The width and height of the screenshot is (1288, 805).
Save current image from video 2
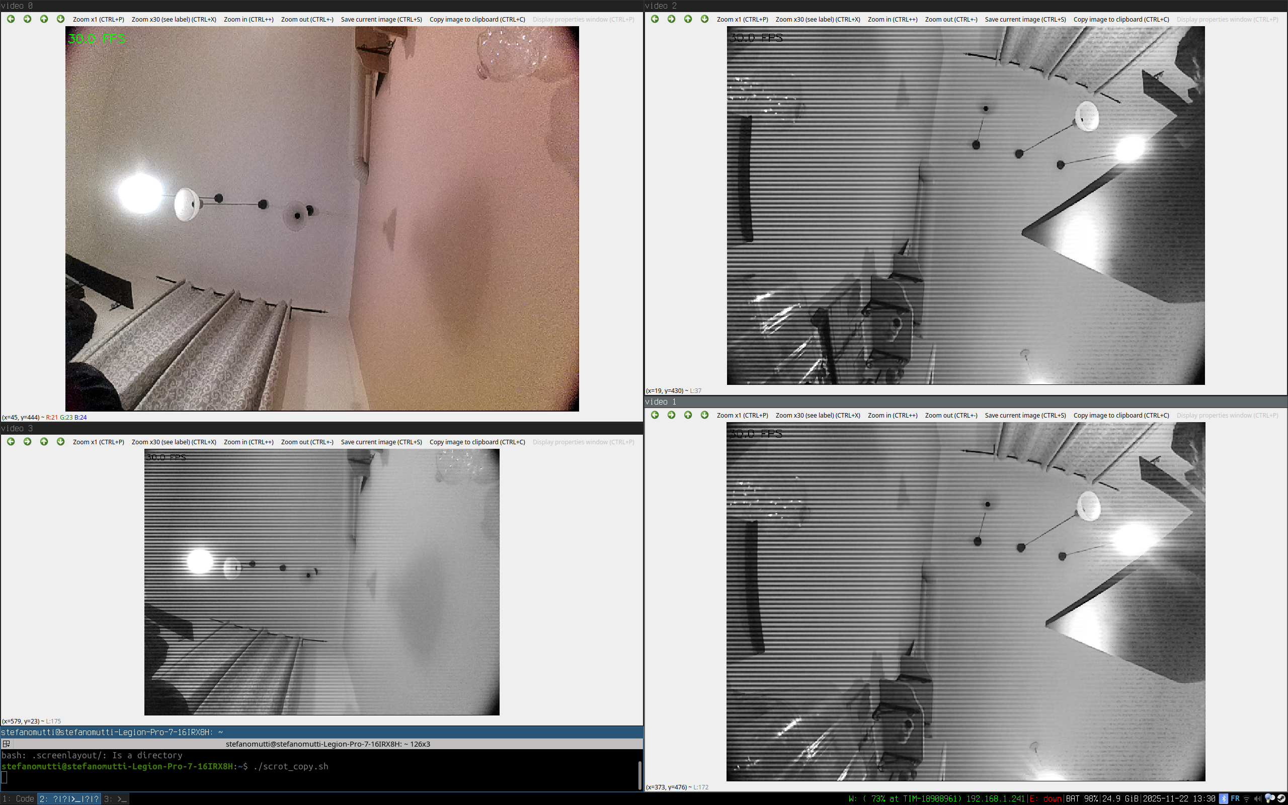[1025, 19]
